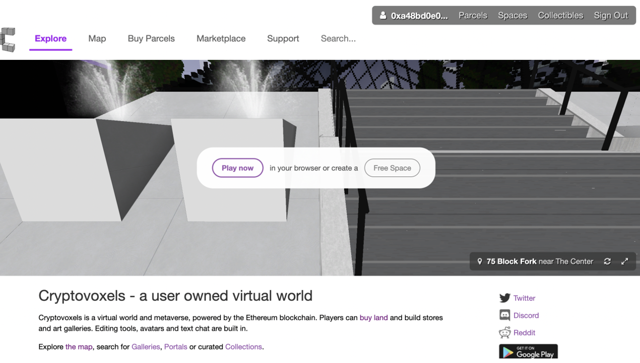Viewport: 640px width, 363px height.
Task: Open the Marketplace tab
Action: click(x=221, y=39)
